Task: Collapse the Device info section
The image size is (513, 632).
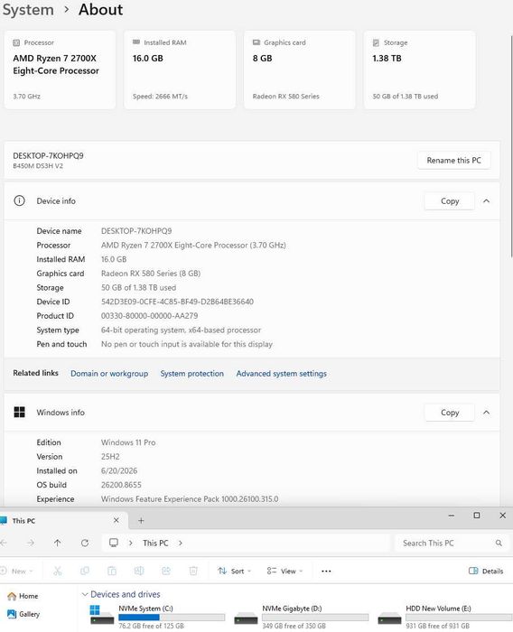Action: coord(487,201)
